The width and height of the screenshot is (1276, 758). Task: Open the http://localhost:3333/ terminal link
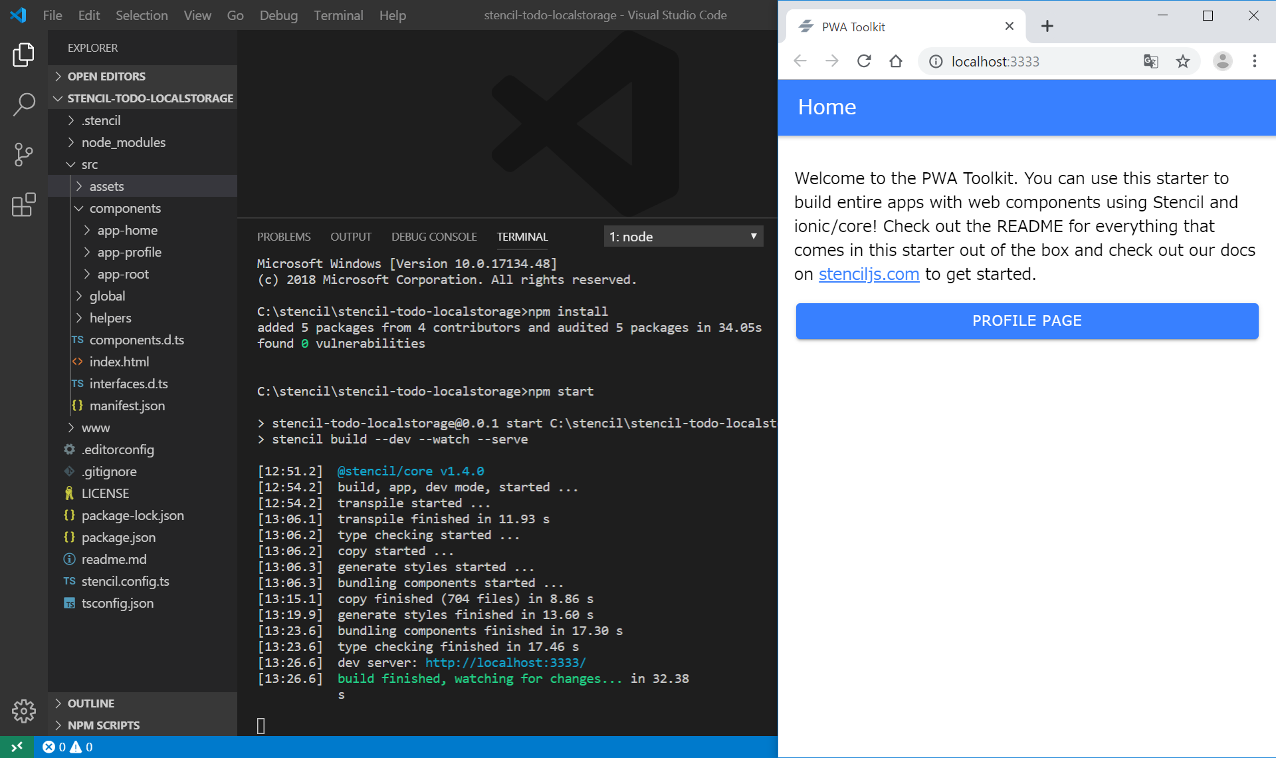click(505, 662)
